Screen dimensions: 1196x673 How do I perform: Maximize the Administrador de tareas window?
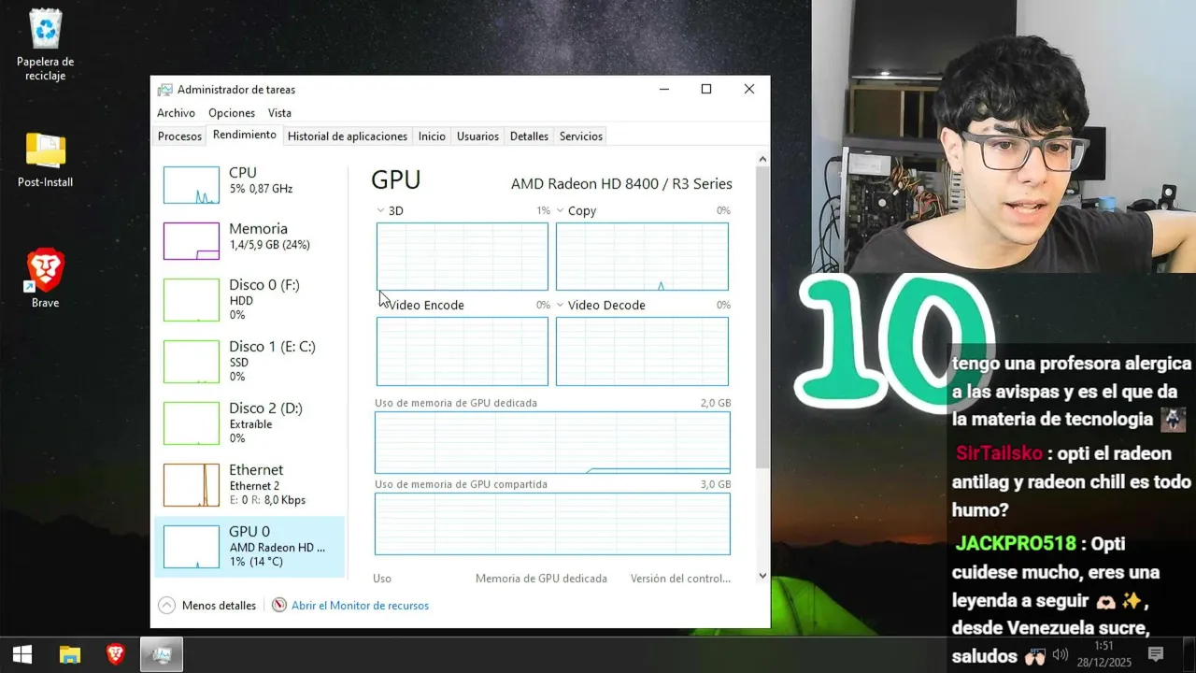point(706,89)
